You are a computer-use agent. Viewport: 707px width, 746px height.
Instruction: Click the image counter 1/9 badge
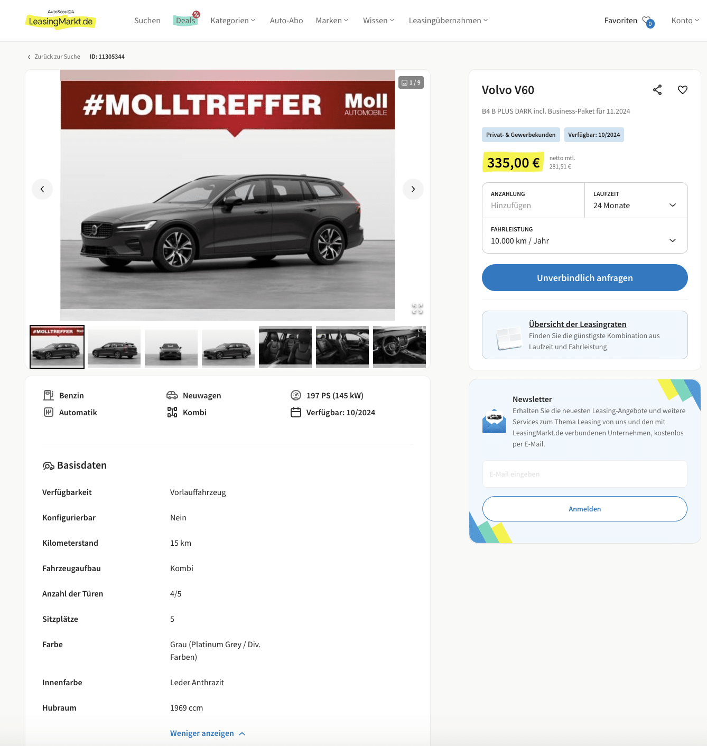click(x=411, y=82)
